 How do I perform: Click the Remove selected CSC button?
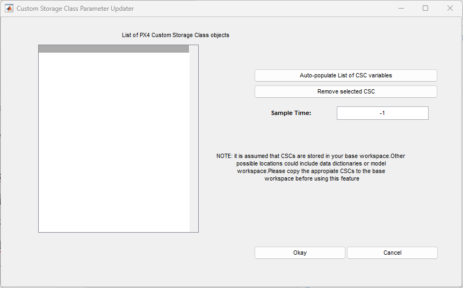(346, 91)
